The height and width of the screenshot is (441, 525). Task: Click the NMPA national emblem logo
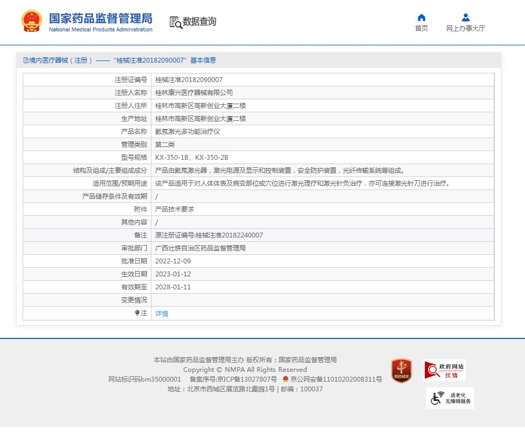[x=32, y=21]
